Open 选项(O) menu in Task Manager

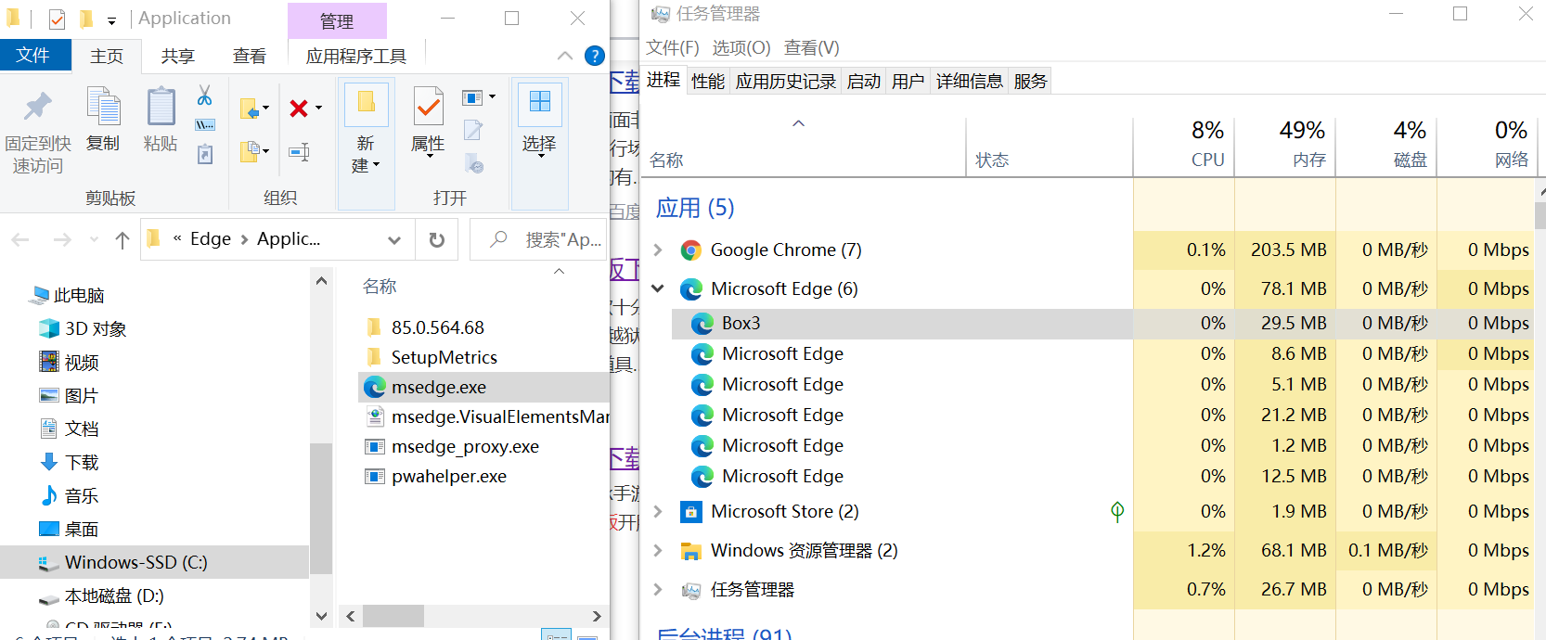coord(741,47)
